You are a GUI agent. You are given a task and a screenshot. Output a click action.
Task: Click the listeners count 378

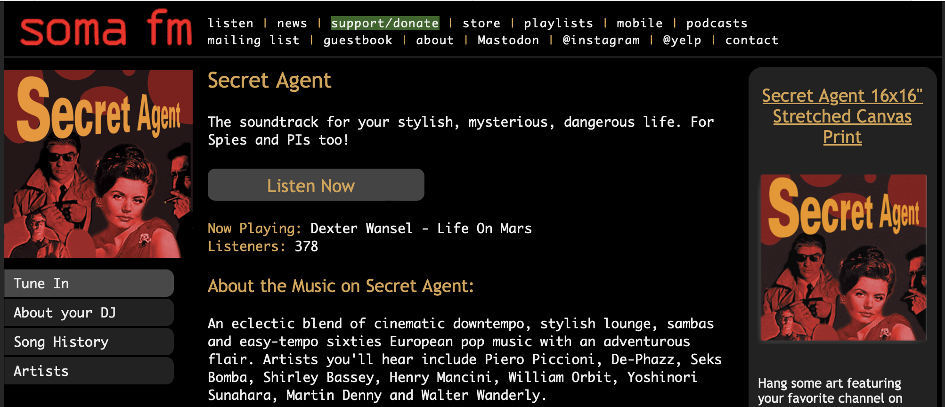pos(306,246)
